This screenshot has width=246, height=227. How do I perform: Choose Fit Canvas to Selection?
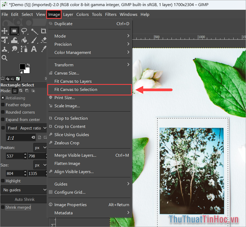89,90
